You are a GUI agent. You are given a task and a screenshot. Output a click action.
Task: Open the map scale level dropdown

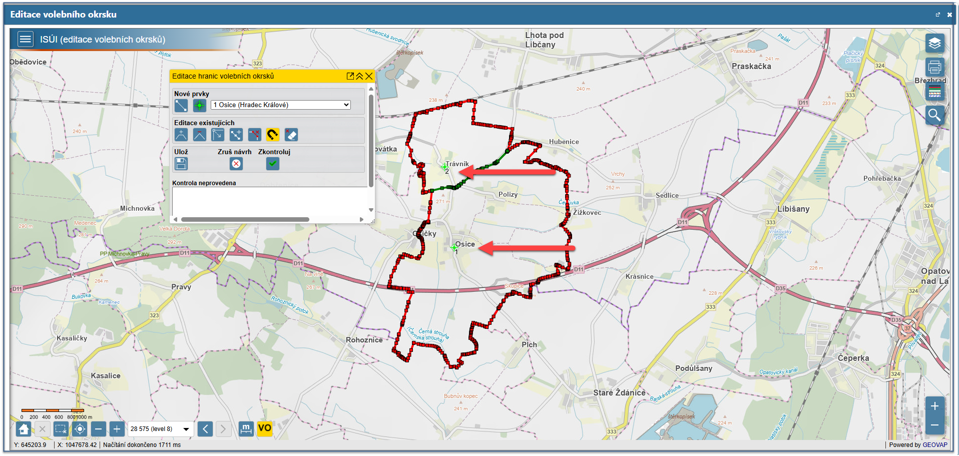[x=160, y=429]
